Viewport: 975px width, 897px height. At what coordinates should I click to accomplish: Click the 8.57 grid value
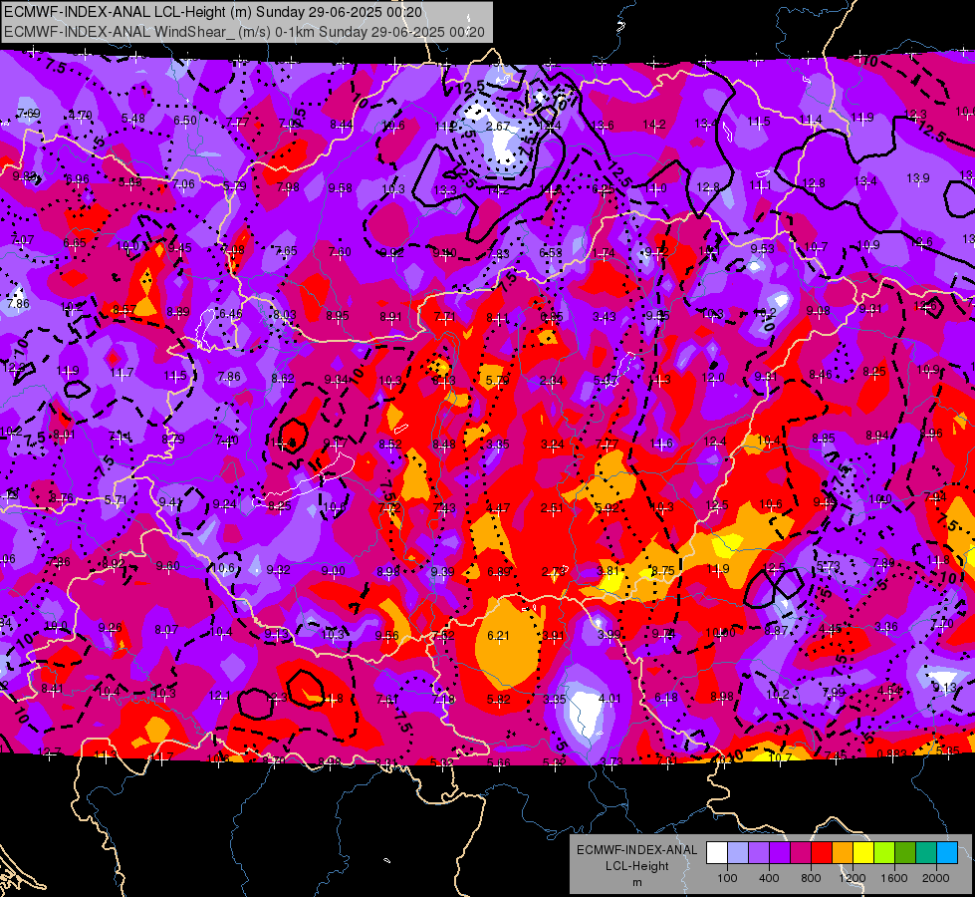tap(124, 309)
